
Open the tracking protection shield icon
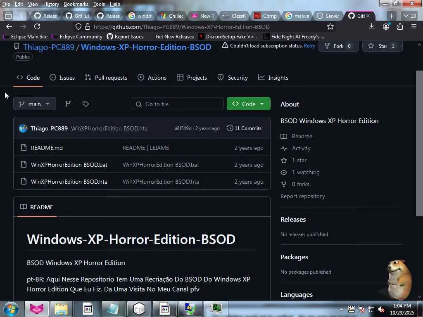tap(78, 27)
